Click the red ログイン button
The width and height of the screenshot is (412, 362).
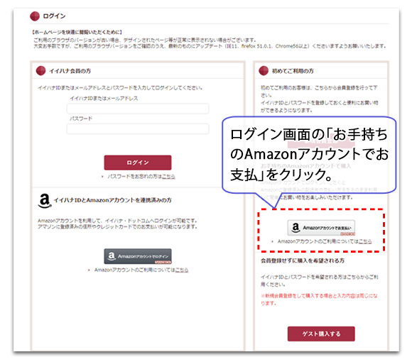[x=138, y=163]
